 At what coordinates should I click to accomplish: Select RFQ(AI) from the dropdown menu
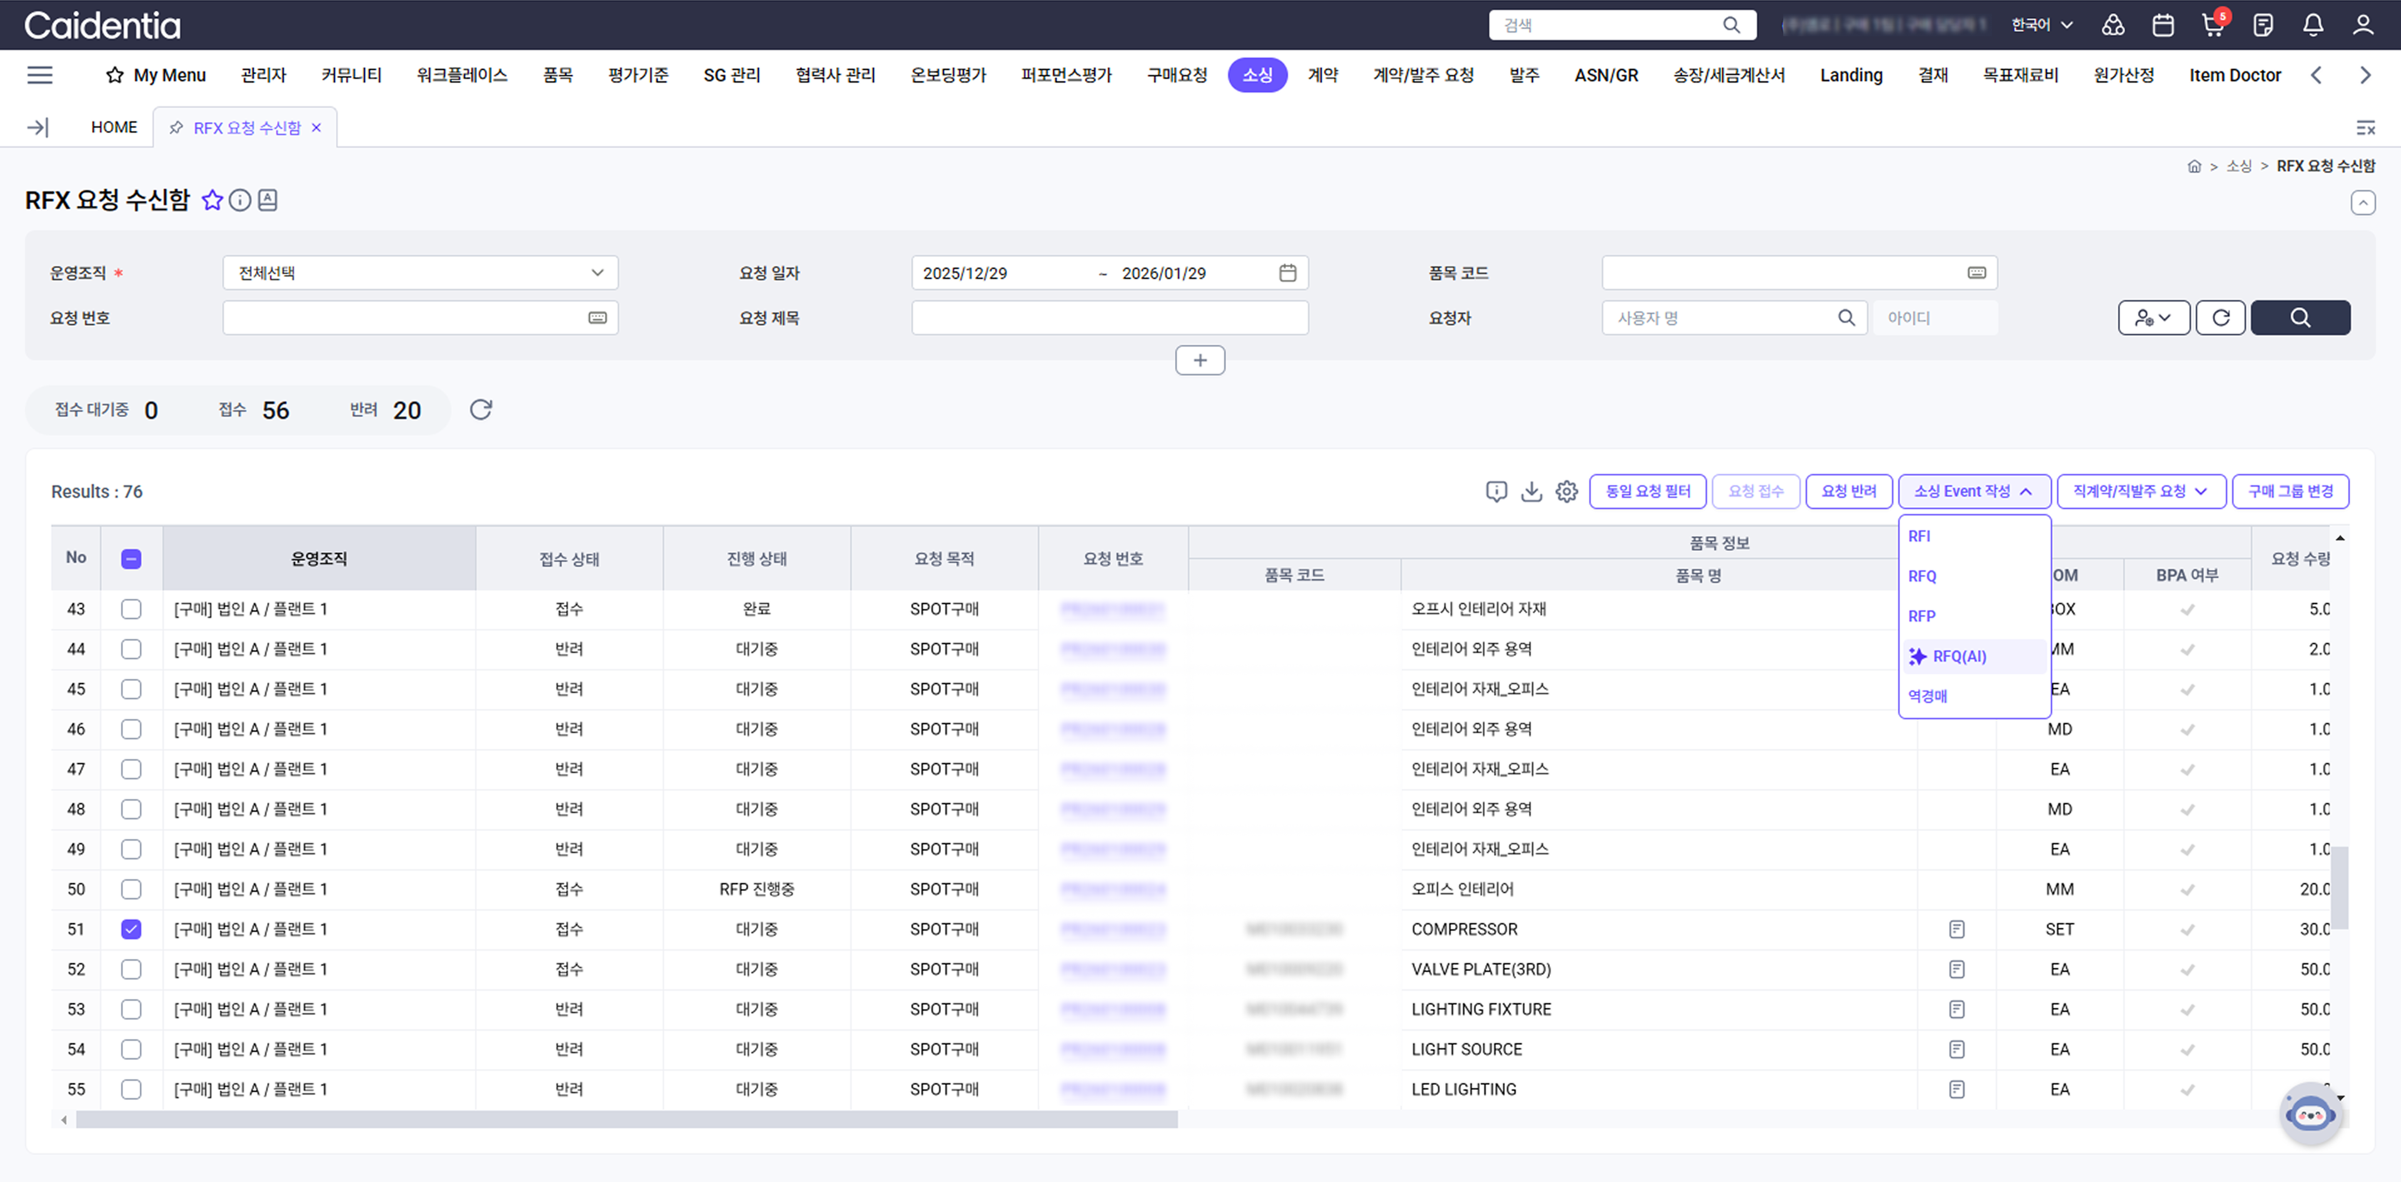coord(1958,656)
